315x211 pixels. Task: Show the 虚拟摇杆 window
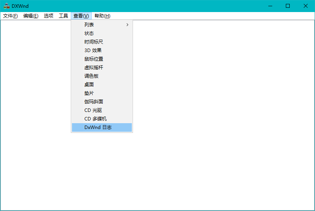[102, 68]
